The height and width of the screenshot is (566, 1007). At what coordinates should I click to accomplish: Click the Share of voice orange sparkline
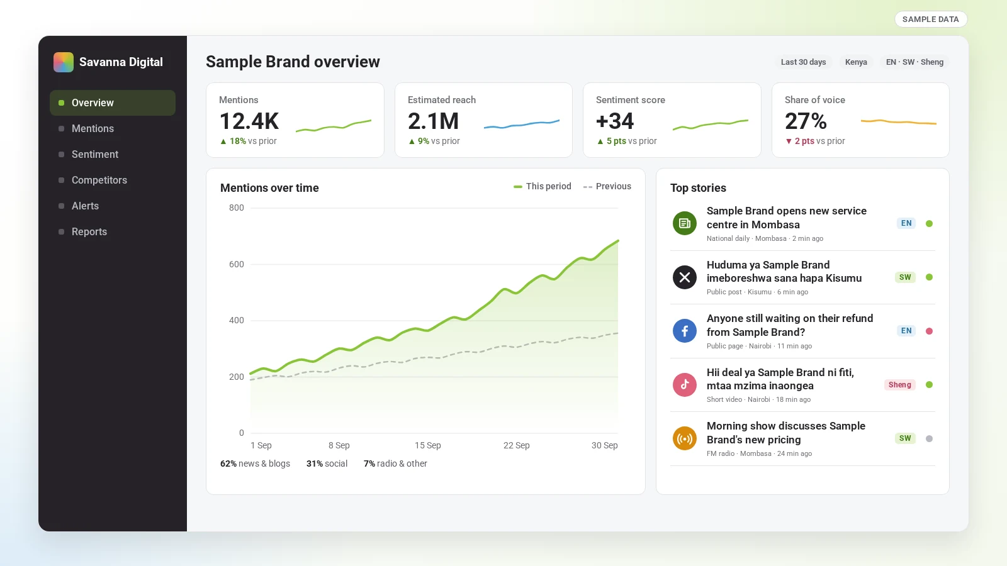tap(899, 121)
